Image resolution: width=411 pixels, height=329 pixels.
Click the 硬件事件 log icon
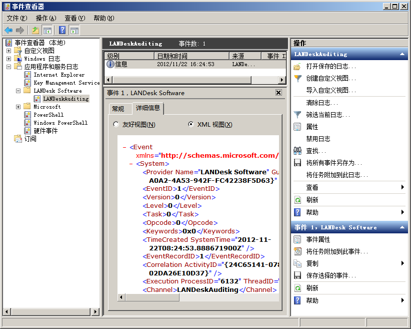[x=27, y=131]
